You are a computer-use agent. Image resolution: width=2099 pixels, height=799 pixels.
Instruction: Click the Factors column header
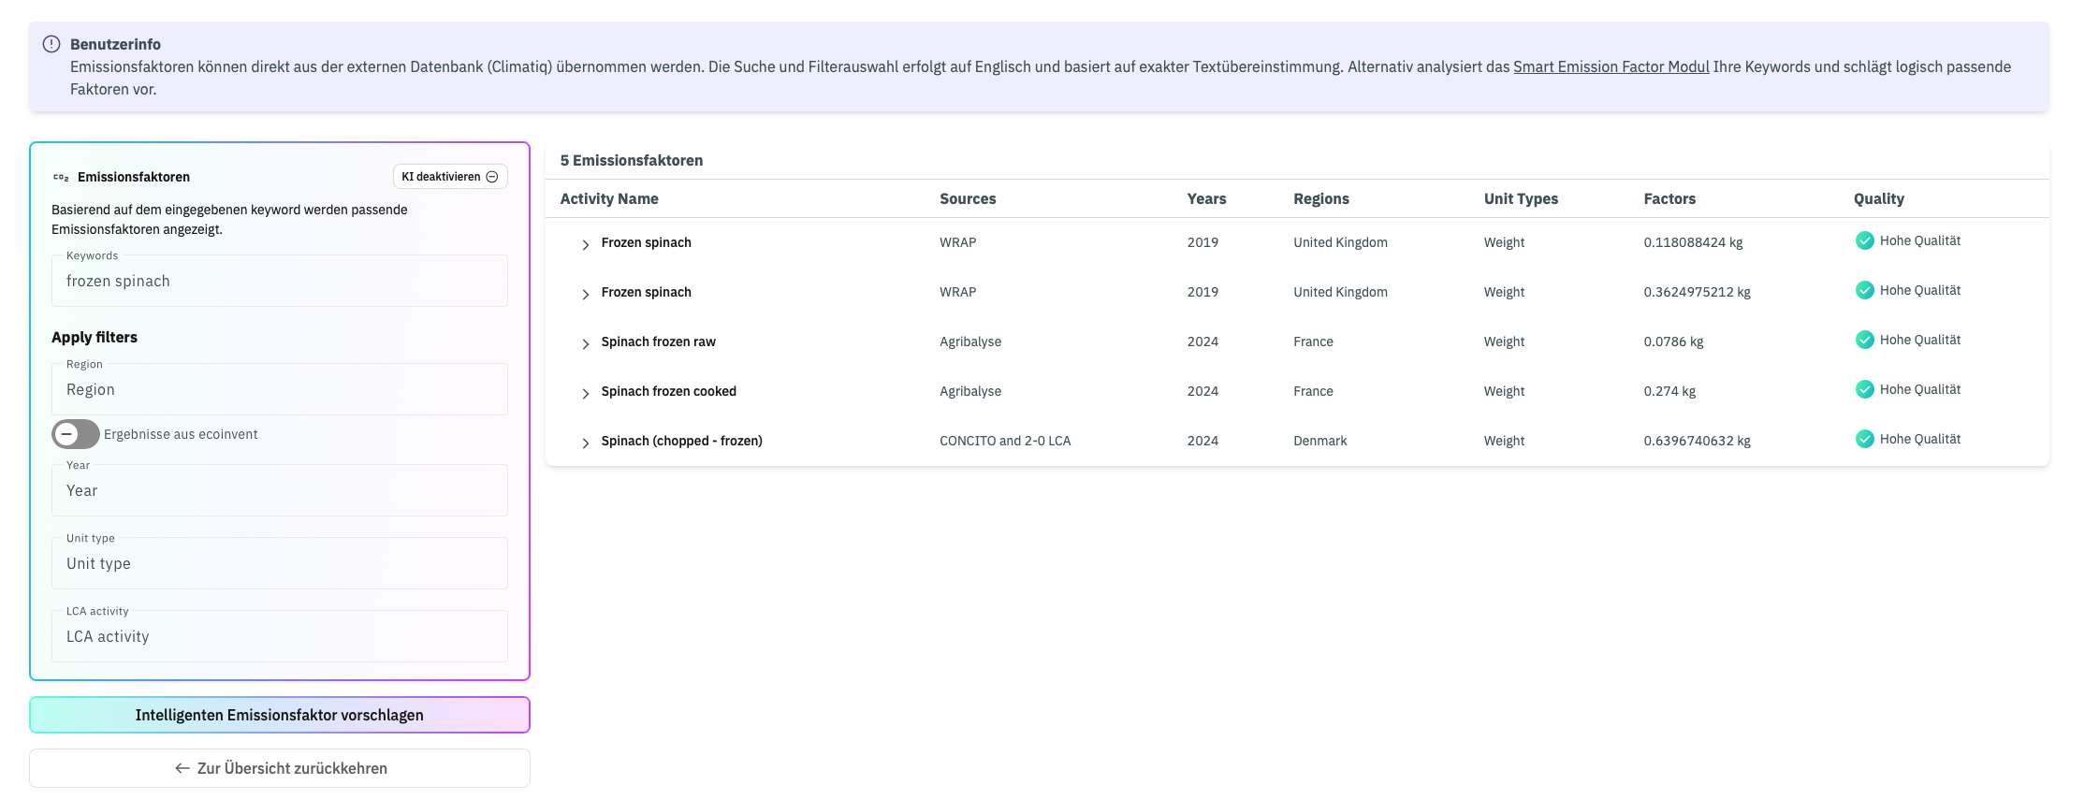point(1669,198)
